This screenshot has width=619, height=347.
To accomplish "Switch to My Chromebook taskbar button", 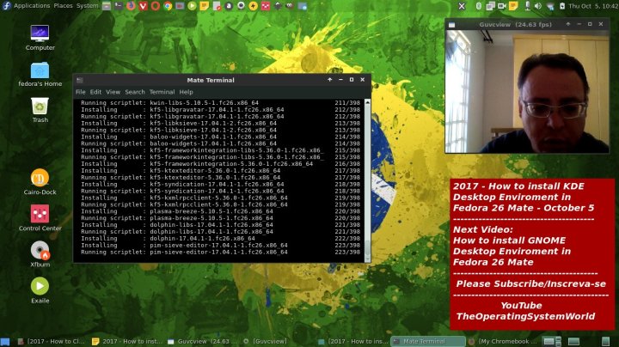I will (x=506, y=341).
